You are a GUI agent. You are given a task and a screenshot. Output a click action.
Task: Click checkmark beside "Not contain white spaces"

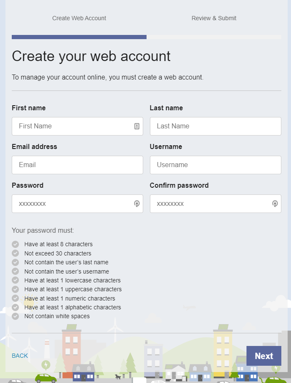pos(16,316)
